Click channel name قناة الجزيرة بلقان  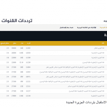point(99,48)
